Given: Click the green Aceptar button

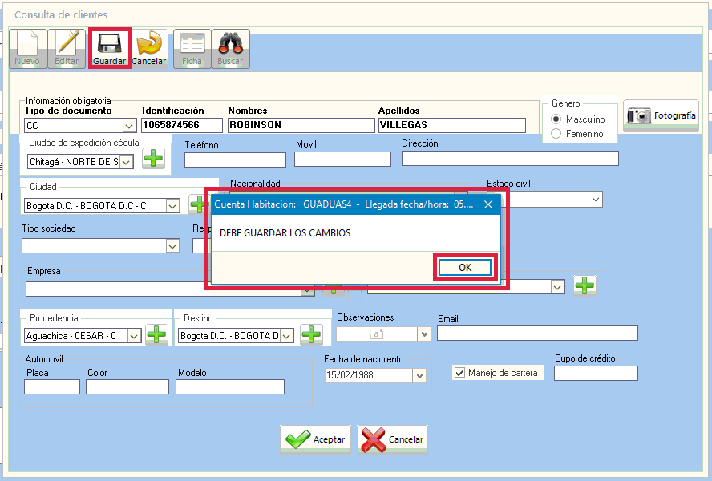Looking at the screenshot, I should point(315,439).
